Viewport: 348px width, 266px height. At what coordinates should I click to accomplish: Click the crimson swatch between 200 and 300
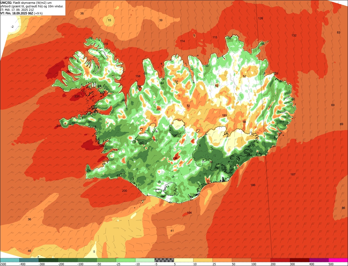(x=280, y=260)
